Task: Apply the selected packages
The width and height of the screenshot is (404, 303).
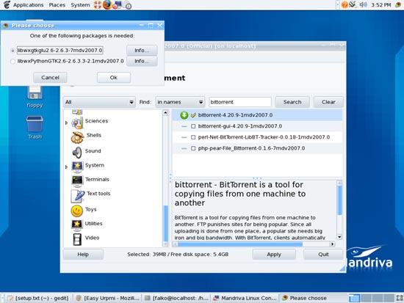Action: 274,255
